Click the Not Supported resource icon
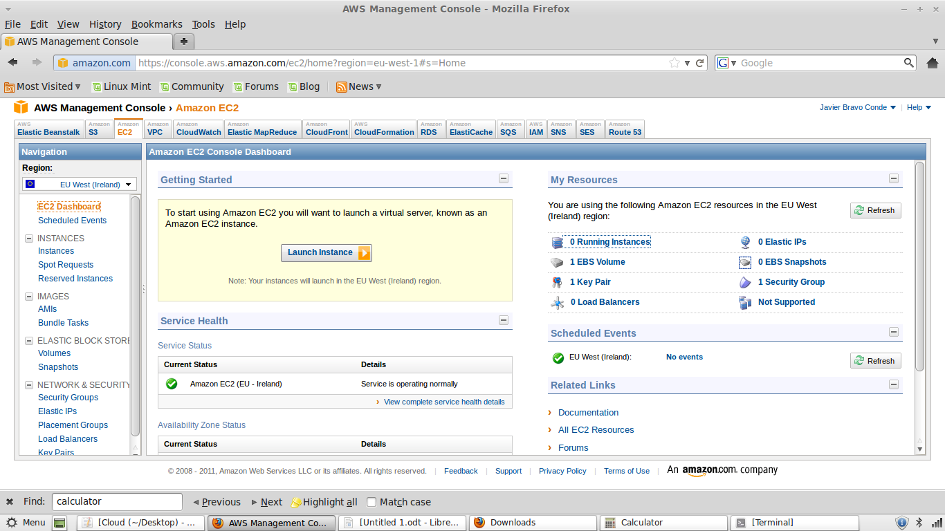Screen dimensions: 945x531 click(745, 303)
